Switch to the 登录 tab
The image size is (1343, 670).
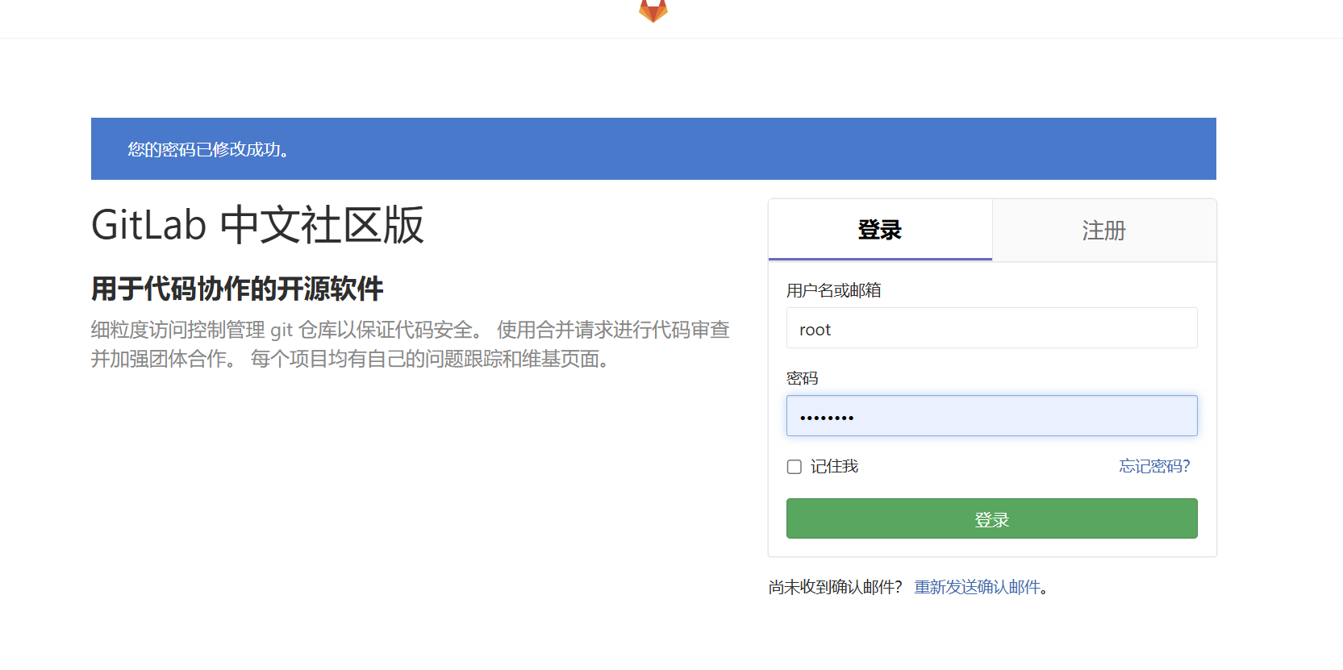(x=880, y=230)
